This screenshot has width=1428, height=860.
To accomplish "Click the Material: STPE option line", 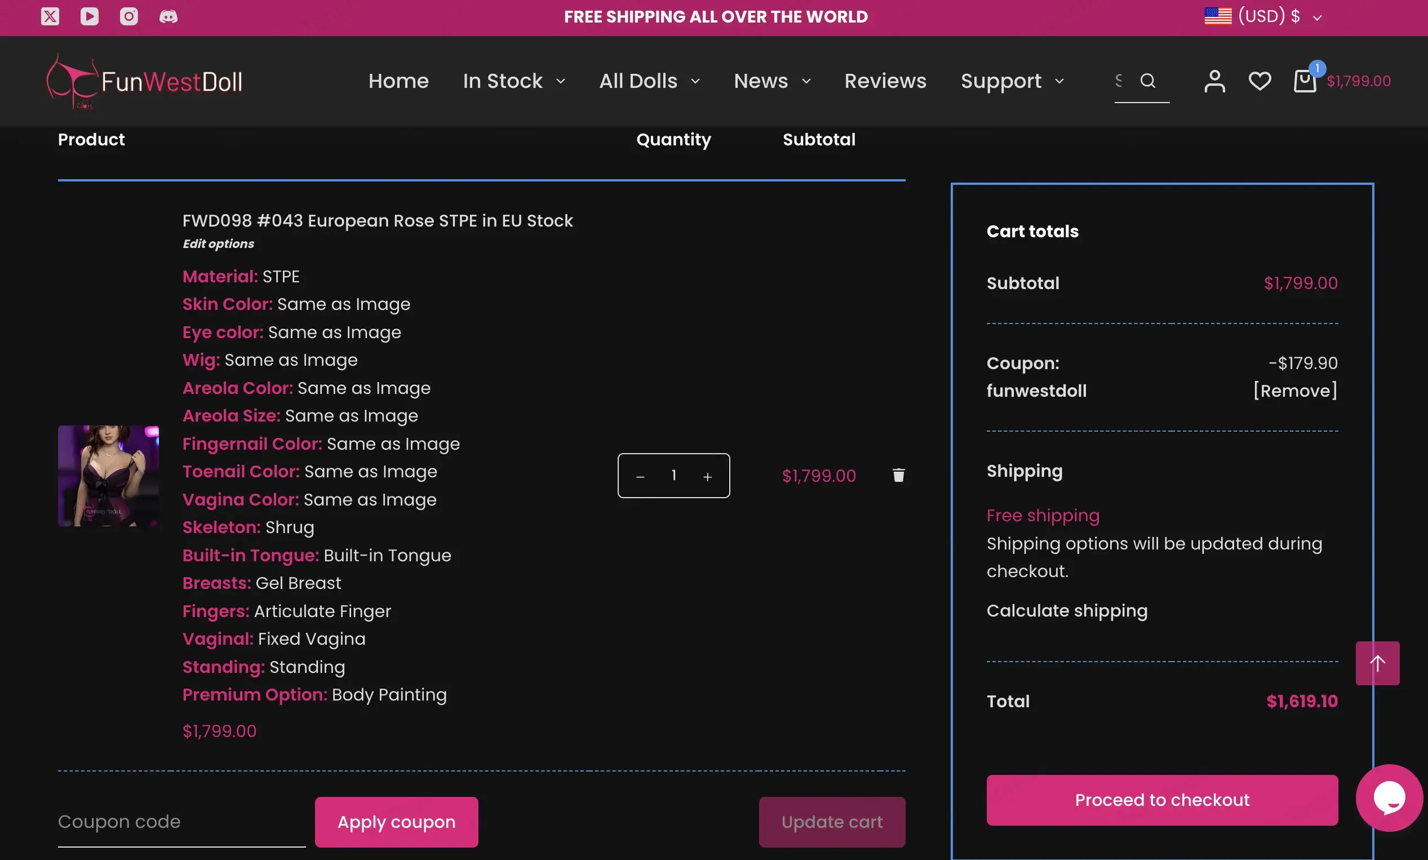I will pyautogui.click(x=241, y=276).
